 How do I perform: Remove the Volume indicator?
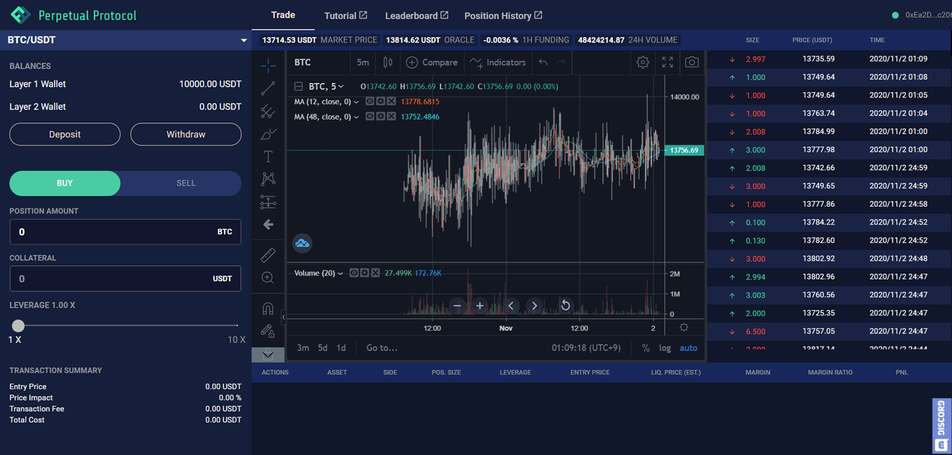click(376, 273)
